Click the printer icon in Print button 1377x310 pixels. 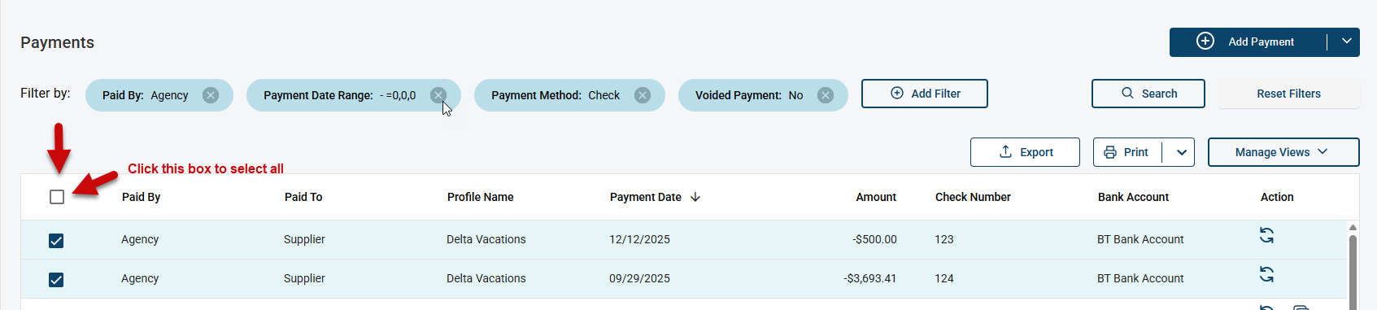(1110, 152)
